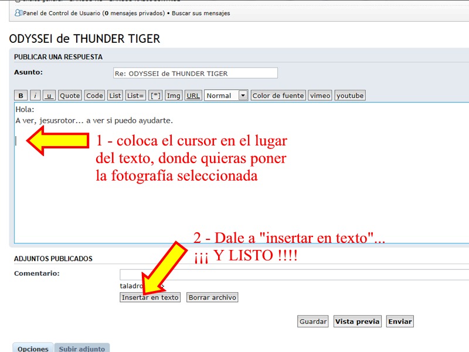Click the Img tag button
Viewport: 469px width, 352px height.
174,96
